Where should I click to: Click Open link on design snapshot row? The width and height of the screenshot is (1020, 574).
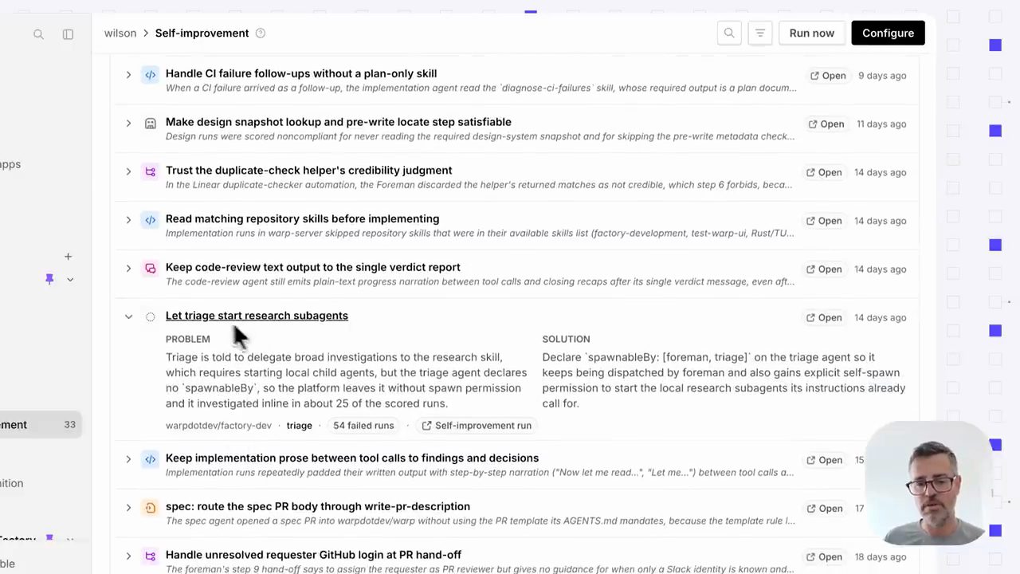click(x=826, y=124)
